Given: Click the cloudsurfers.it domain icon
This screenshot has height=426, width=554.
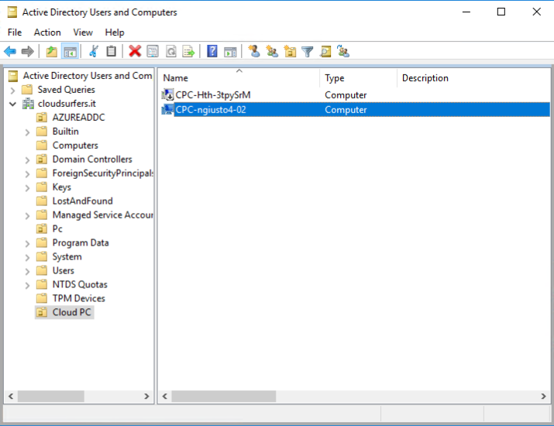Looking at the screenshot, I should (28, 104).
